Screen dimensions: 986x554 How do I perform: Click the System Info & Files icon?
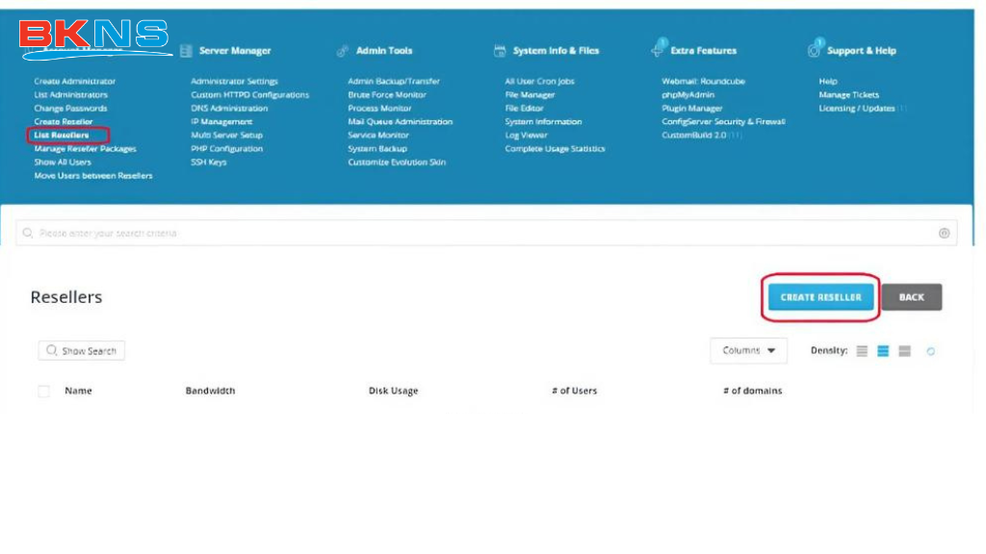pyautogui.click(x=499, y=50)
